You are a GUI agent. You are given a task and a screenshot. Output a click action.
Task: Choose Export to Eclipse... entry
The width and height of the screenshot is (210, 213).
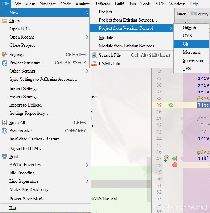[x=45, y=105]
